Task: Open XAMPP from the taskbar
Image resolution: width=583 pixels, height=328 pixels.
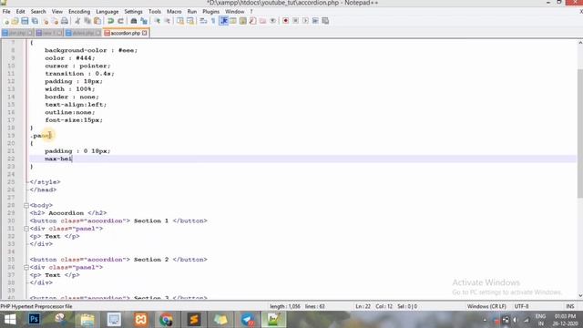Action: [141, 320]
